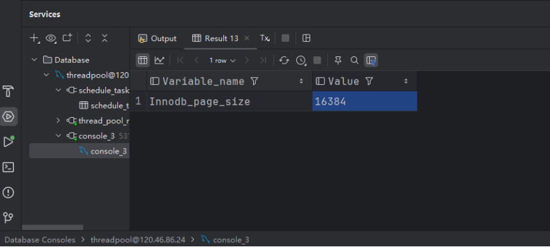Select the threadpool@120 data source label
The image size is (550, 247).
click(97, 75)
